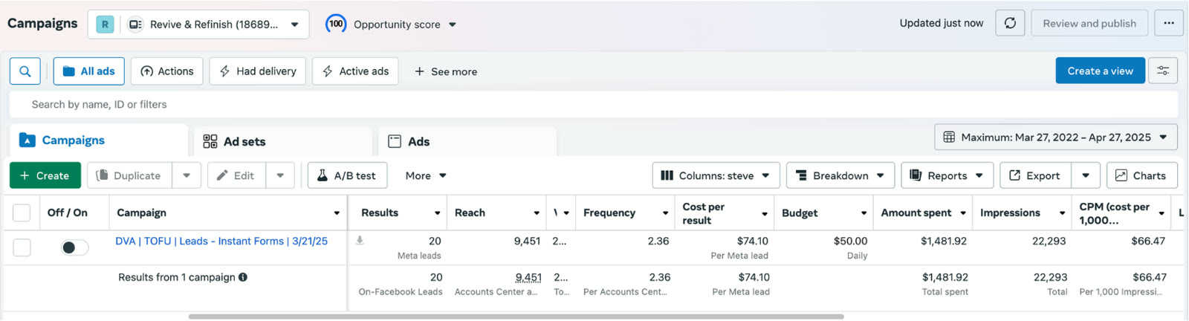
Task: Refresh data with the circular arrow icon
Action: point(1010,23)
